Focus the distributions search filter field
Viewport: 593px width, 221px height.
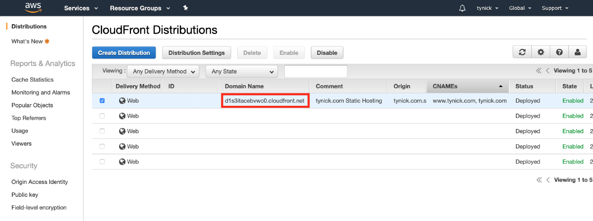pos(316,71)
